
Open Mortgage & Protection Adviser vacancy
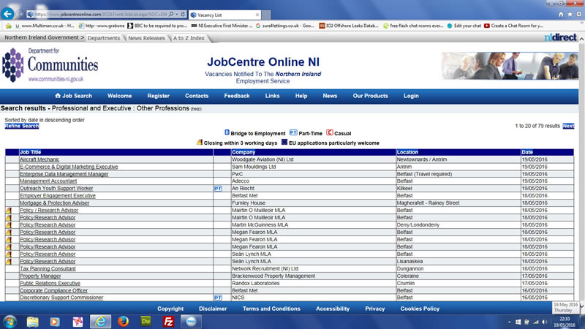click(x=54, y=203)
